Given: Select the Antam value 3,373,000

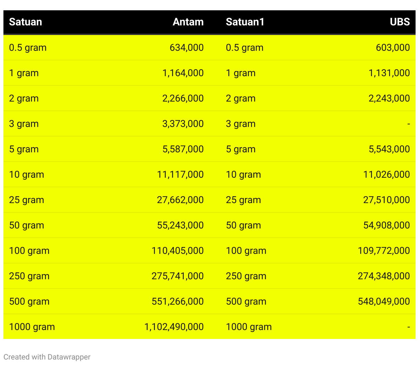Looking at the screenshot, I should click(x=183, y=124).
